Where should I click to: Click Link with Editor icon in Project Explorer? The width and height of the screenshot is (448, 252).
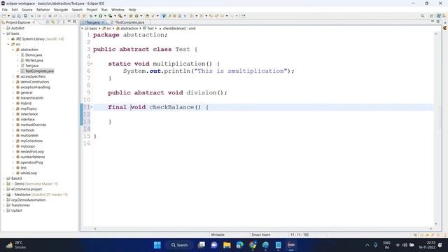pyautogui.click(x=53, y=22)
